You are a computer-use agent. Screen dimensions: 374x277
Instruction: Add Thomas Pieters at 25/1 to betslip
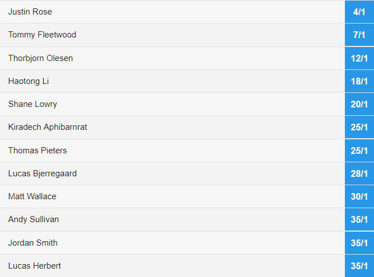(359, 151)
